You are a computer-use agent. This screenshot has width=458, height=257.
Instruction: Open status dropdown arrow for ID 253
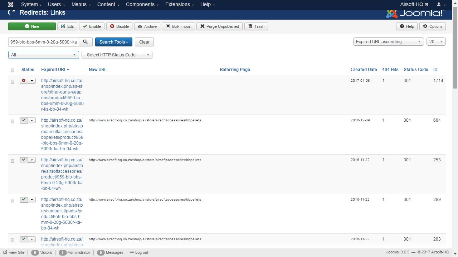point(32,160)
